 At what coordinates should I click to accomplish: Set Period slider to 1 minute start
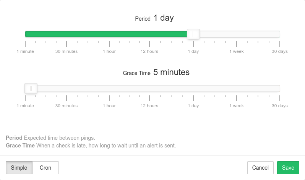coord(26,34)
